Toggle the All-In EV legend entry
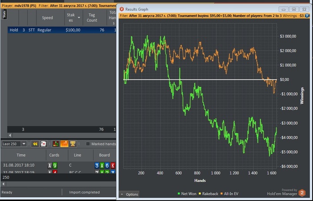This screenshot has height=201, width=313. coord(229,193)
